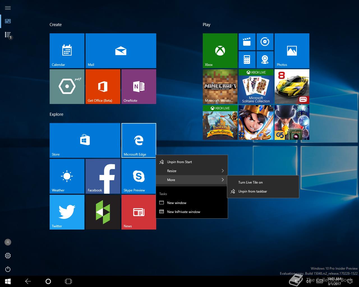
Task: Open the Calendar tile
Action: click(x=67, y=51)
